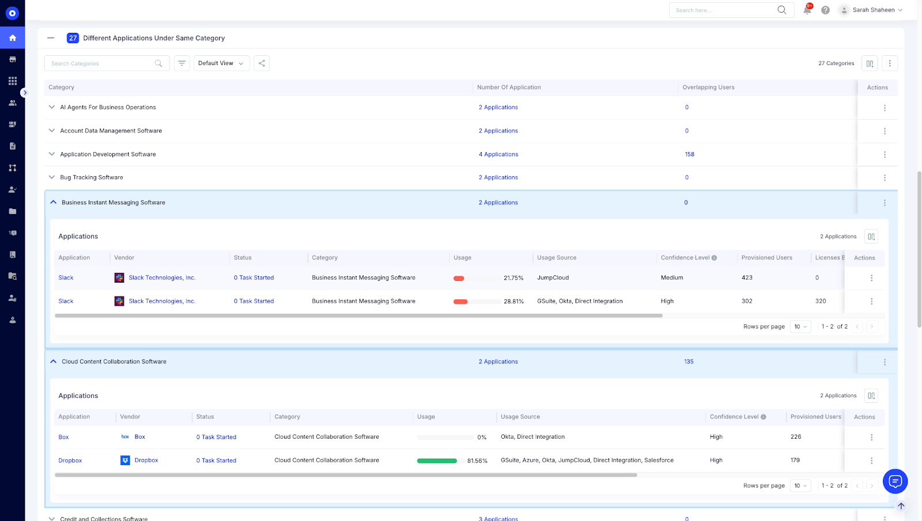922x521 pixels.
Task: Open column settings in Cloud Content applications table
Action: pos(871,395)
